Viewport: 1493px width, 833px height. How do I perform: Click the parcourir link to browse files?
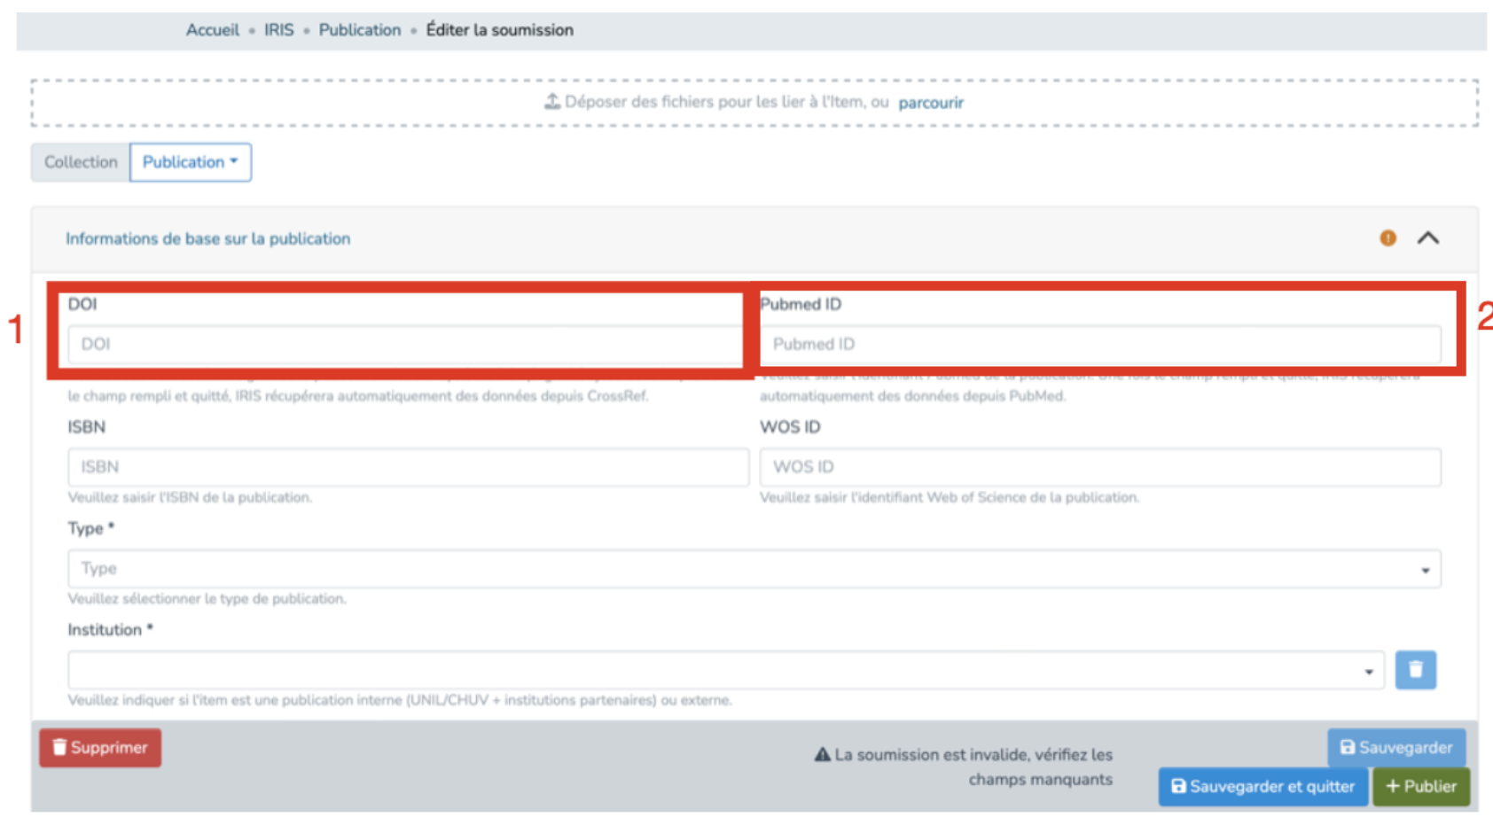[x=930, y=103]
